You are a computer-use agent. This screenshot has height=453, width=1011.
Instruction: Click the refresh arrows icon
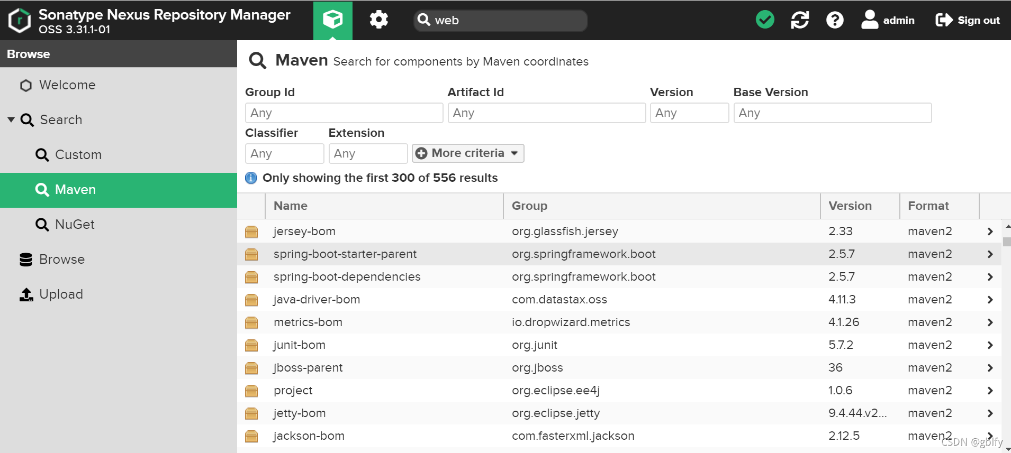click(x=800, y=20)
